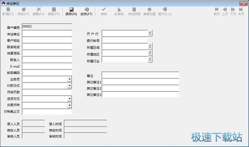Click the 修改时间 read-only field
Screen dimensions: 249x147
(x=85, y=129)
